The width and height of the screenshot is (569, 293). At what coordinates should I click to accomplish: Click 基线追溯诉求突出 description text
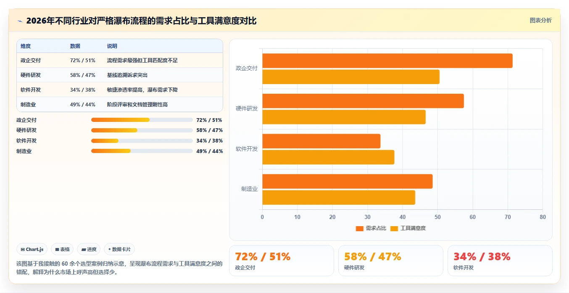(x=127, y=75)
